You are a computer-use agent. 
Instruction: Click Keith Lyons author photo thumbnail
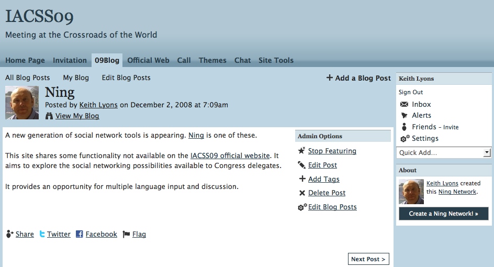click(22, 103)
